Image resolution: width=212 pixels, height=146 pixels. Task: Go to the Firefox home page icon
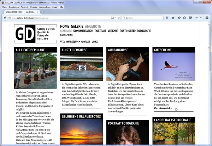(173, 18)
